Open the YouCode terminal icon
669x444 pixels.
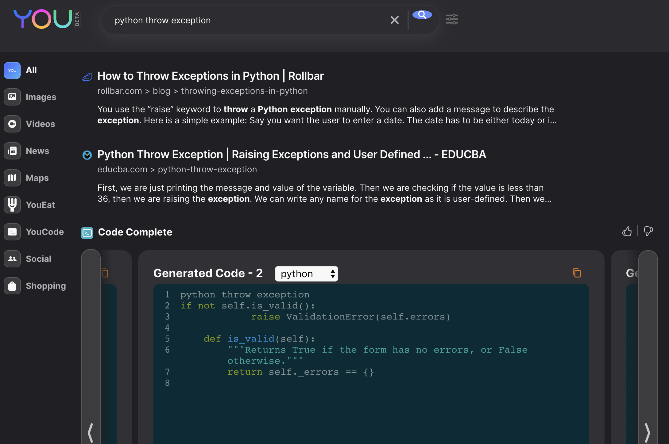pos(12,232)
